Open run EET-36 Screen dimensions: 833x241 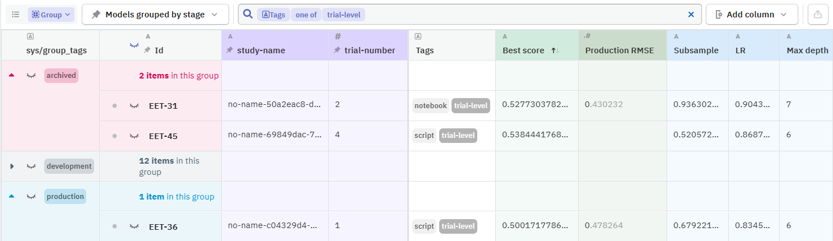point(163,227)
